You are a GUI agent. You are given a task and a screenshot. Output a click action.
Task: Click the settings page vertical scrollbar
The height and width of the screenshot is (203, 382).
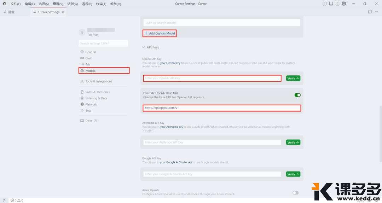tap(381, 134)
